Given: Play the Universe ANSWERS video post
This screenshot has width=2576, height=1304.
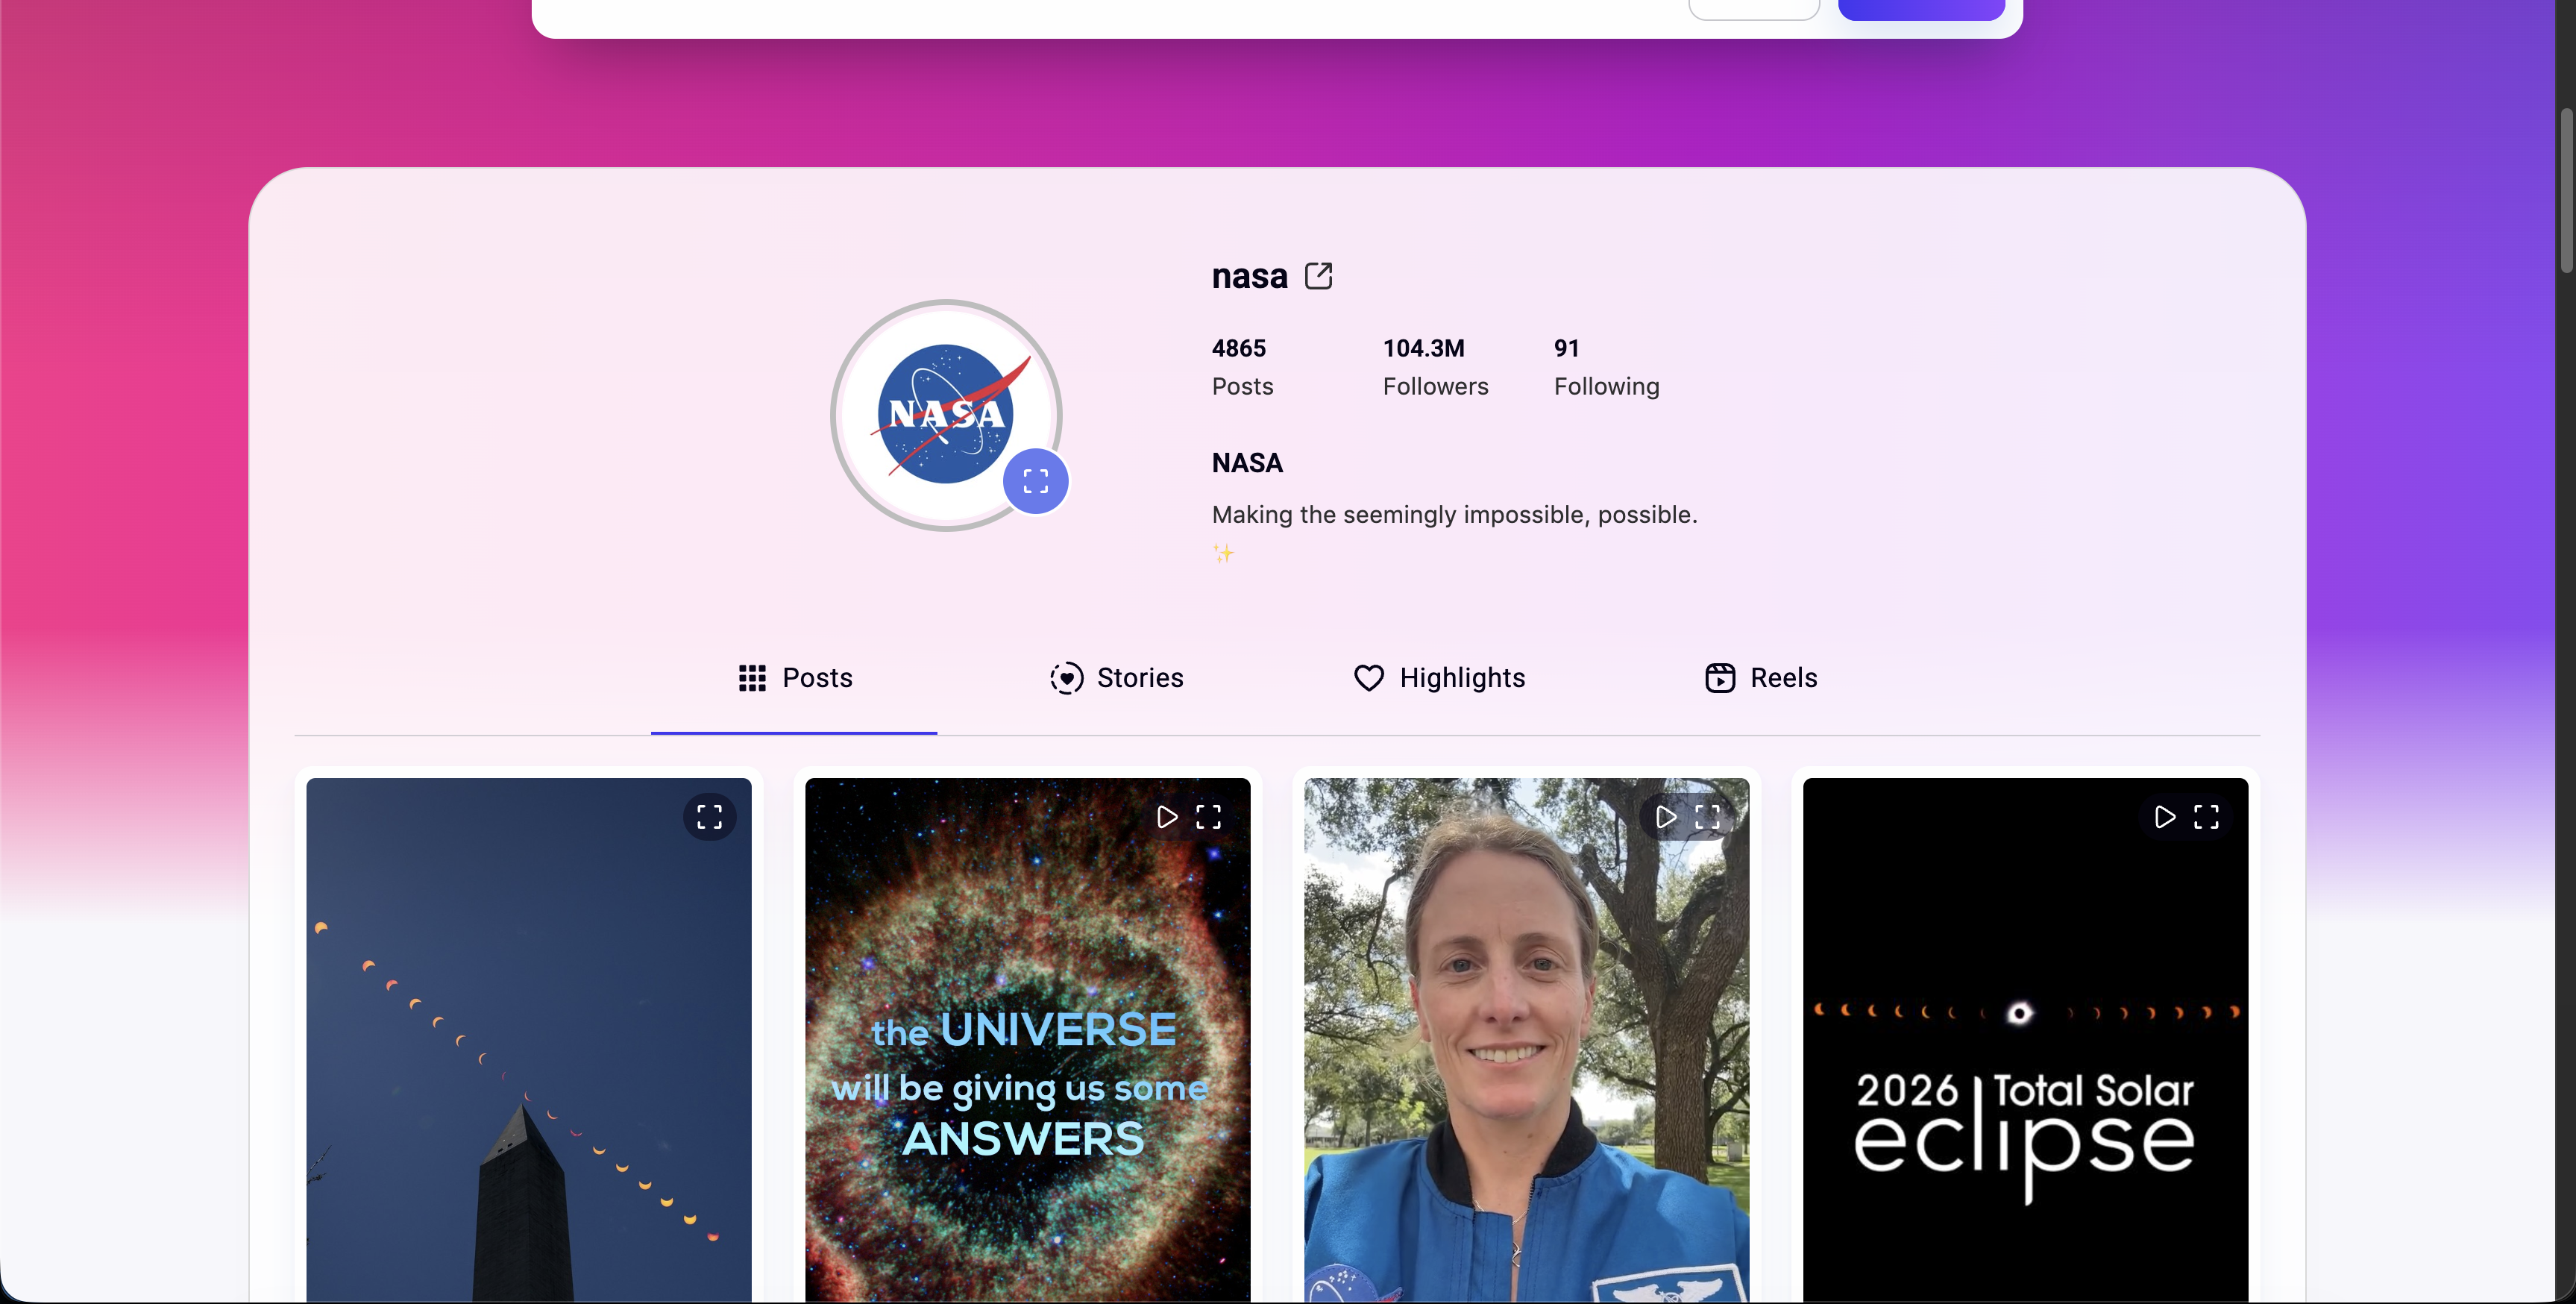Looking at the screenshot, I should pyautogui.click(x=1166, y=817).
